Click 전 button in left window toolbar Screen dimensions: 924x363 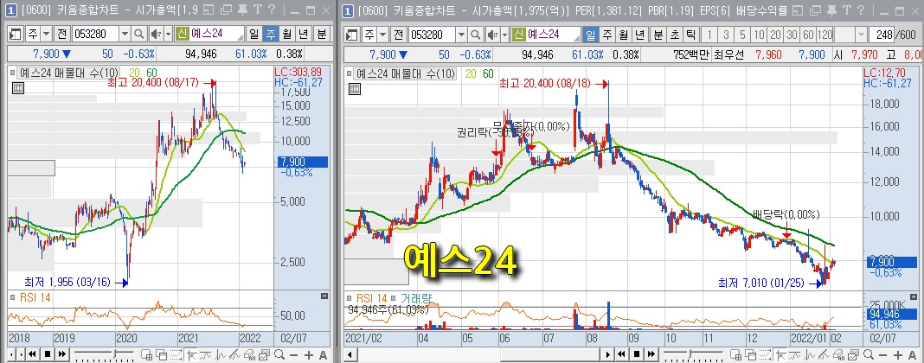[x=62, y=34]
